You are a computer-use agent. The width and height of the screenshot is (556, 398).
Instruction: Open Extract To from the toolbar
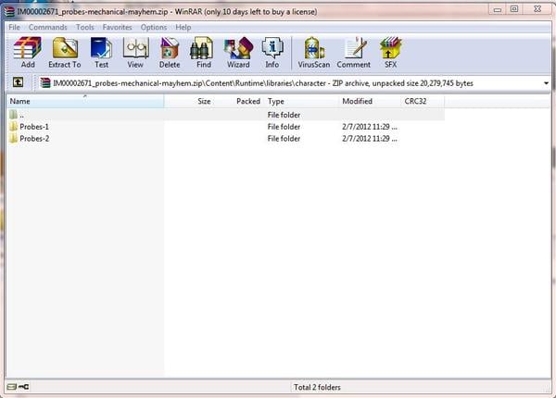click(x=65, y=53)
